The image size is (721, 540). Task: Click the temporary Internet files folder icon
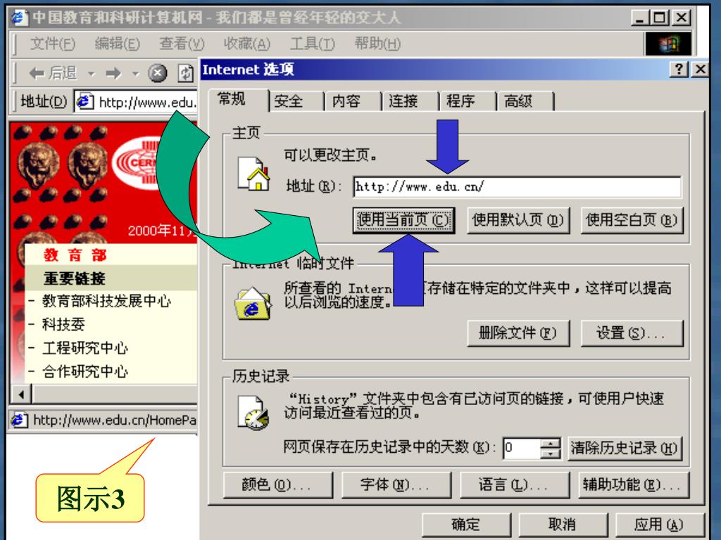pyautogui.click(x=253, y=303)
